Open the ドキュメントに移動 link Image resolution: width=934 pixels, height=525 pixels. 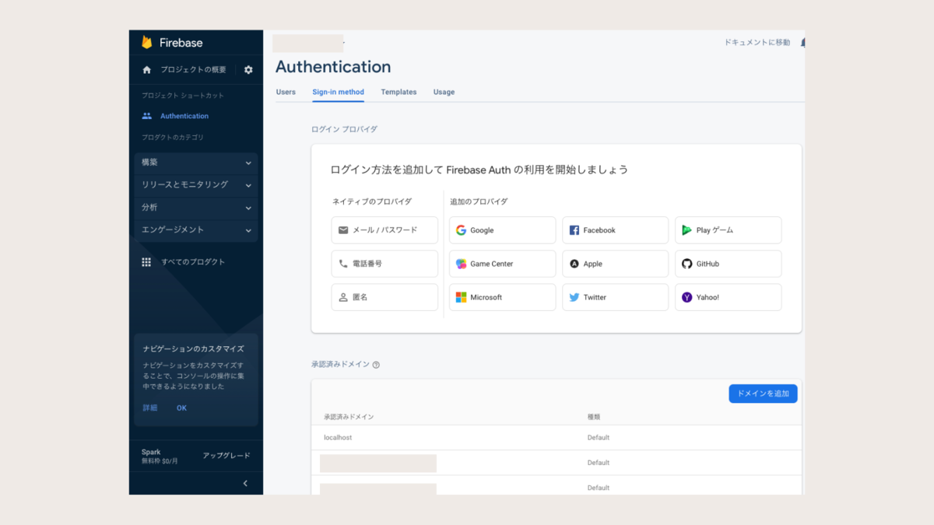(757, 43)
